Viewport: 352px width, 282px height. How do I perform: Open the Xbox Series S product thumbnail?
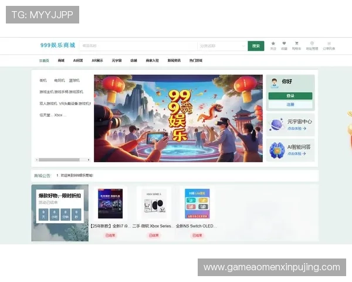coord(154,203)
